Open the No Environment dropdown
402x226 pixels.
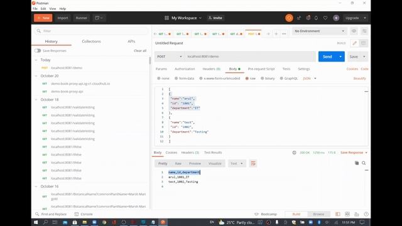tap(319, 31)
